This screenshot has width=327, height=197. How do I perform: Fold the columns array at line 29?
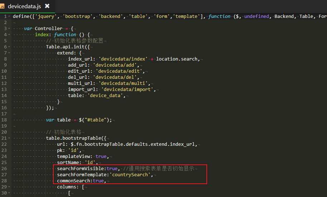9,187
